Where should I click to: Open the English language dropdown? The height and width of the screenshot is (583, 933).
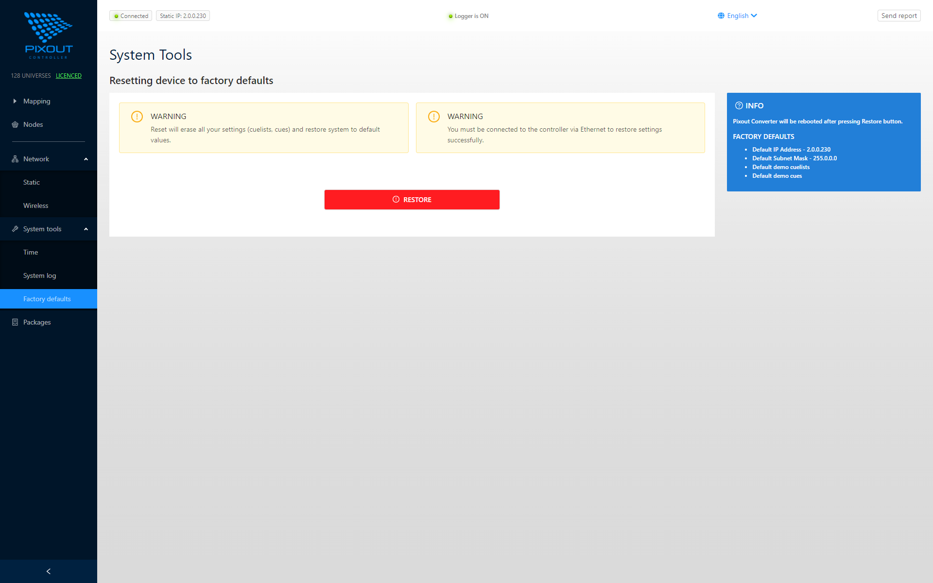pos(738,16)
